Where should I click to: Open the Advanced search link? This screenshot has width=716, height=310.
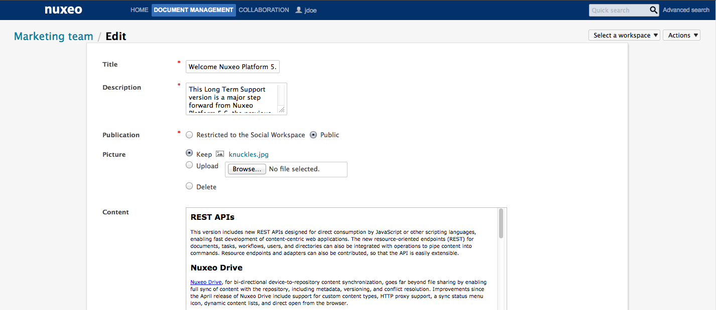pyautogui.click(x=686, y=10)
